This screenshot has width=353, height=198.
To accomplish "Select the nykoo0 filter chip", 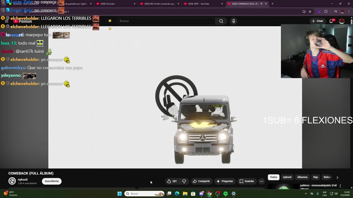I will pos(287,177).
